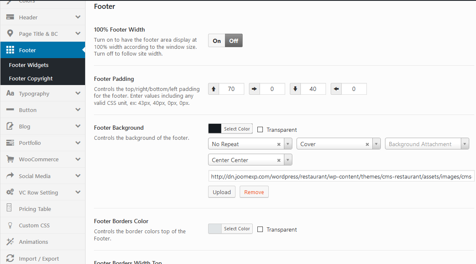Check Transparent for Footer Background
Screen dimensions: 476x264
coord(260,130)
